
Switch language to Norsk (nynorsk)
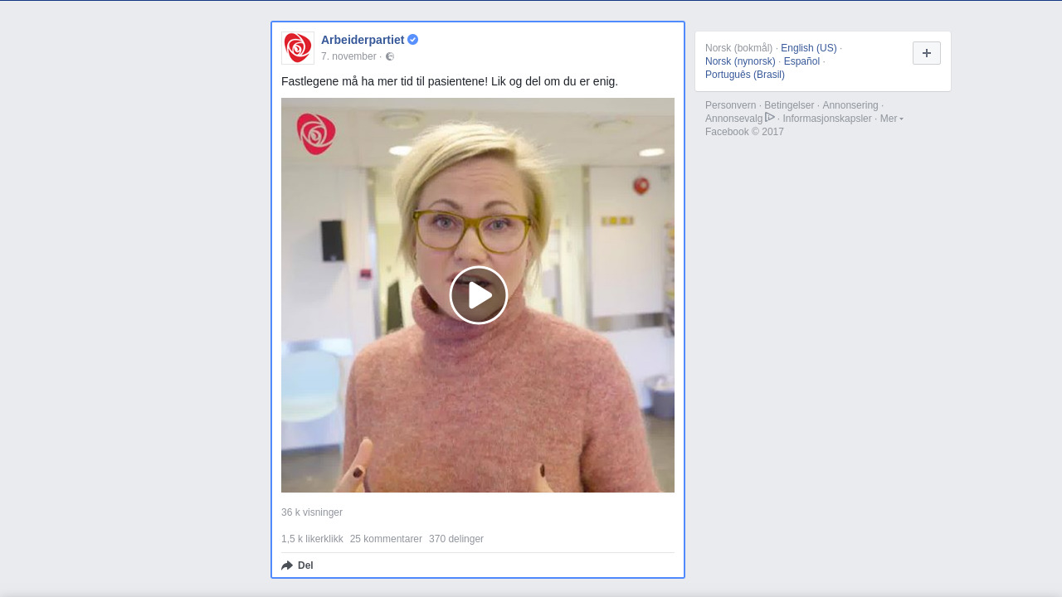pyautogui.click(x=740, y=61)
